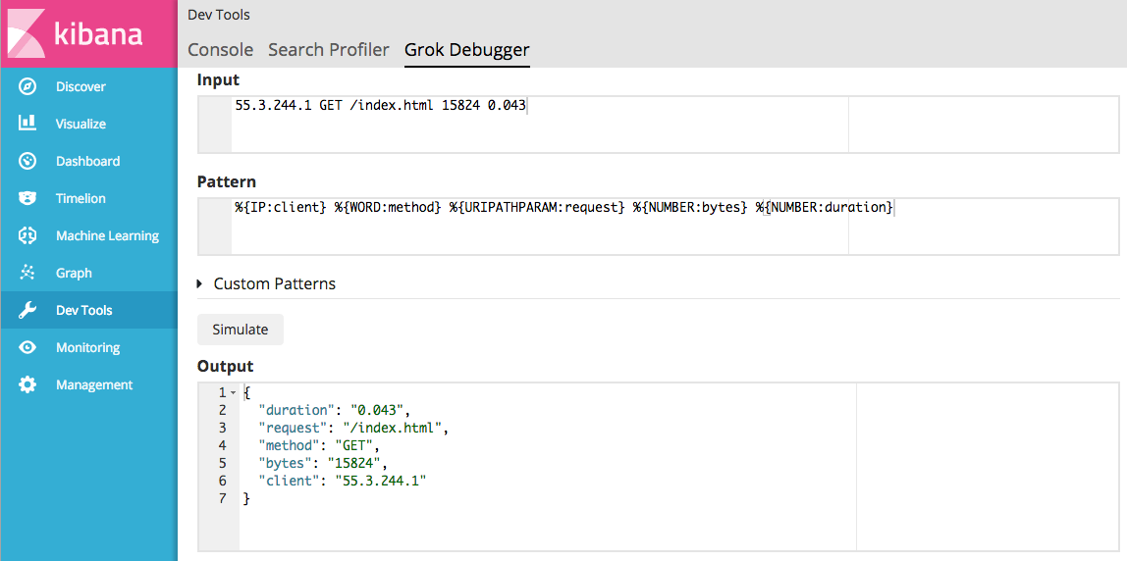Click the Dev Tools page title
This screenshot has height=561, width=1127.
(x=219, y=15)
